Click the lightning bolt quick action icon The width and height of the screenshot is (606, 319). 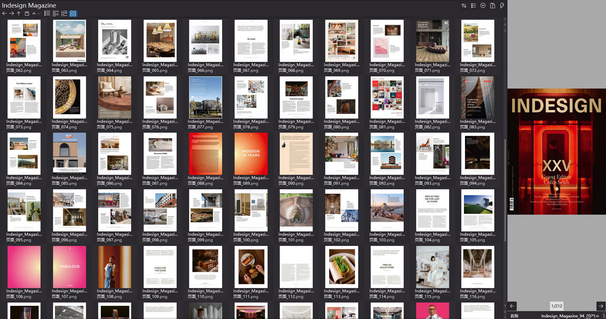click(x=502, y=6)
